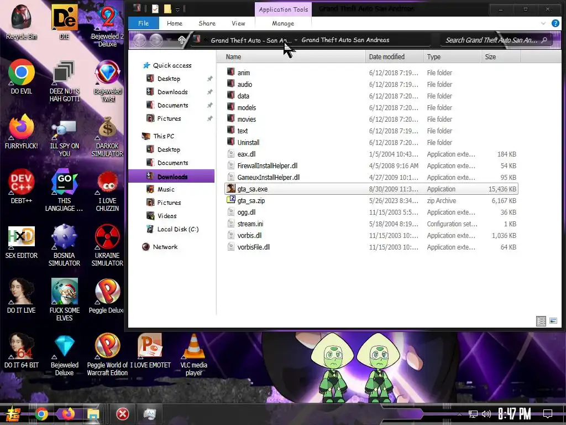The width and height of the screenshot is (566, 425).
Task: Open the Share ribbon tab
Action: coord(207,23)
